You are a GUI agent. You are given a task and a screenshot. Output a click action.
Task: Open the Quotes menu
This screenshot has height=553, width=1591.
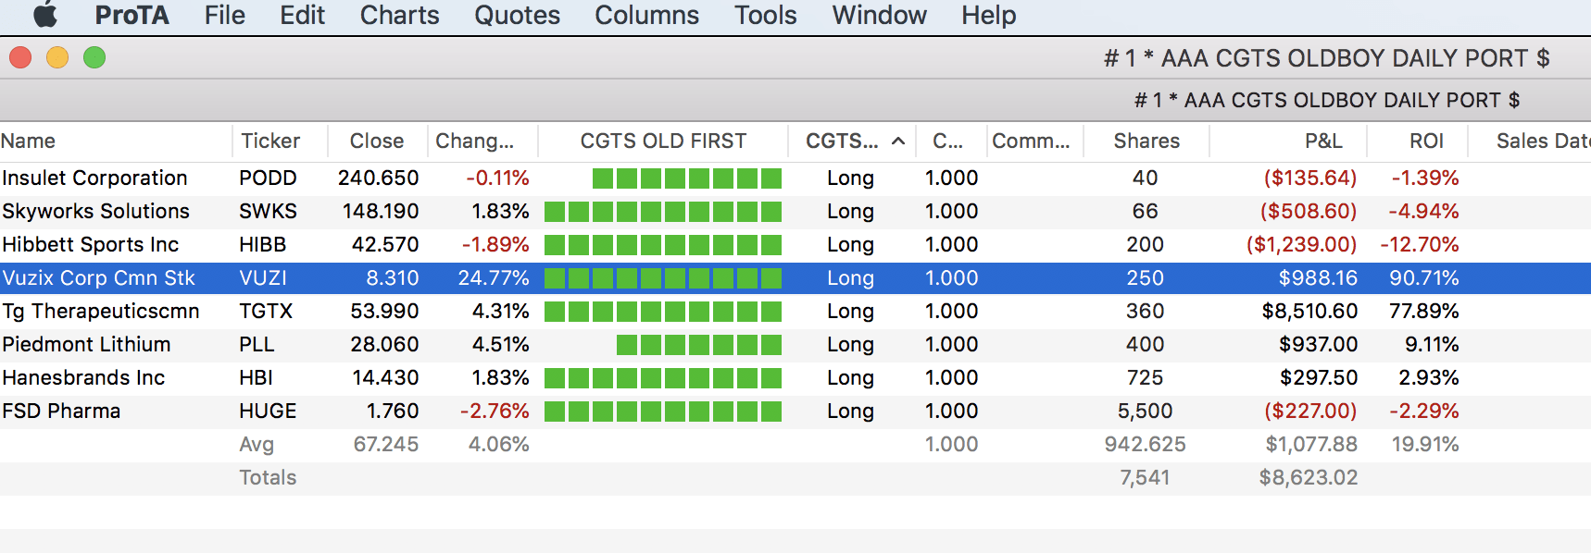click(517, 15)
